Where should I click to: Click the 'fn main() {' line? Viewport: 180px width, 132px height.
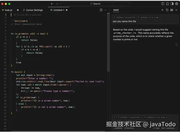(18, 72)
